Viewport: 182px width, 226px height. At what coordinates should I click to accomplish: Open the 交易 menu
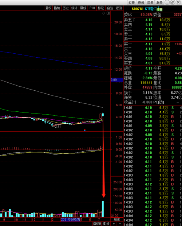pos(150,3)
